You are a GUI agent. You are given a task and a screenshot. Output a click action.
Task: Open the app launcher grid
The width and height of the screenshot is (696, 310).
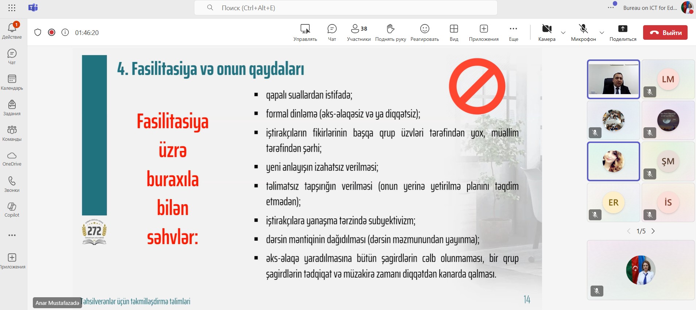12,8
